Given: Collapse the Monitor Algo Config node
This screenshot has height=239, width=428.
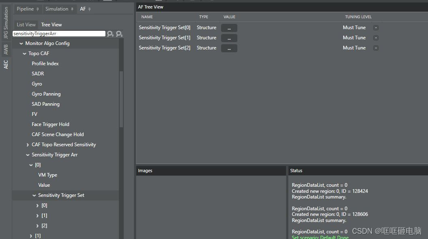Looking at the screenshot, I should (x=21, y=43).
